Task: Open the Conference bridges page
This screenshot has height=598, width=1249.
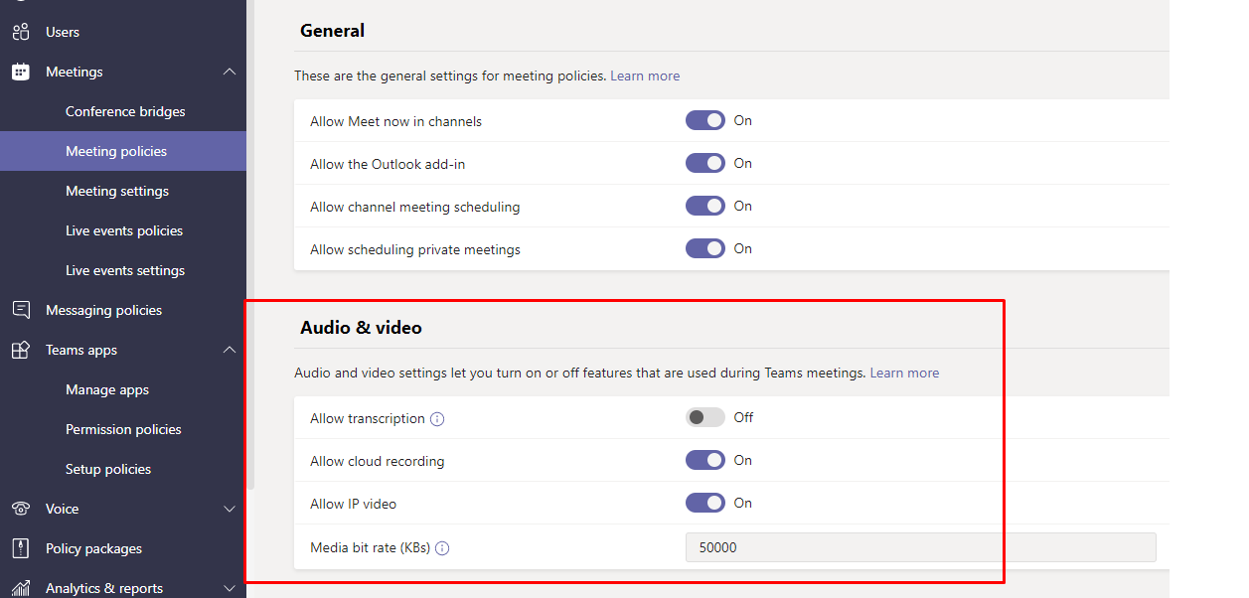Action: 125,111
